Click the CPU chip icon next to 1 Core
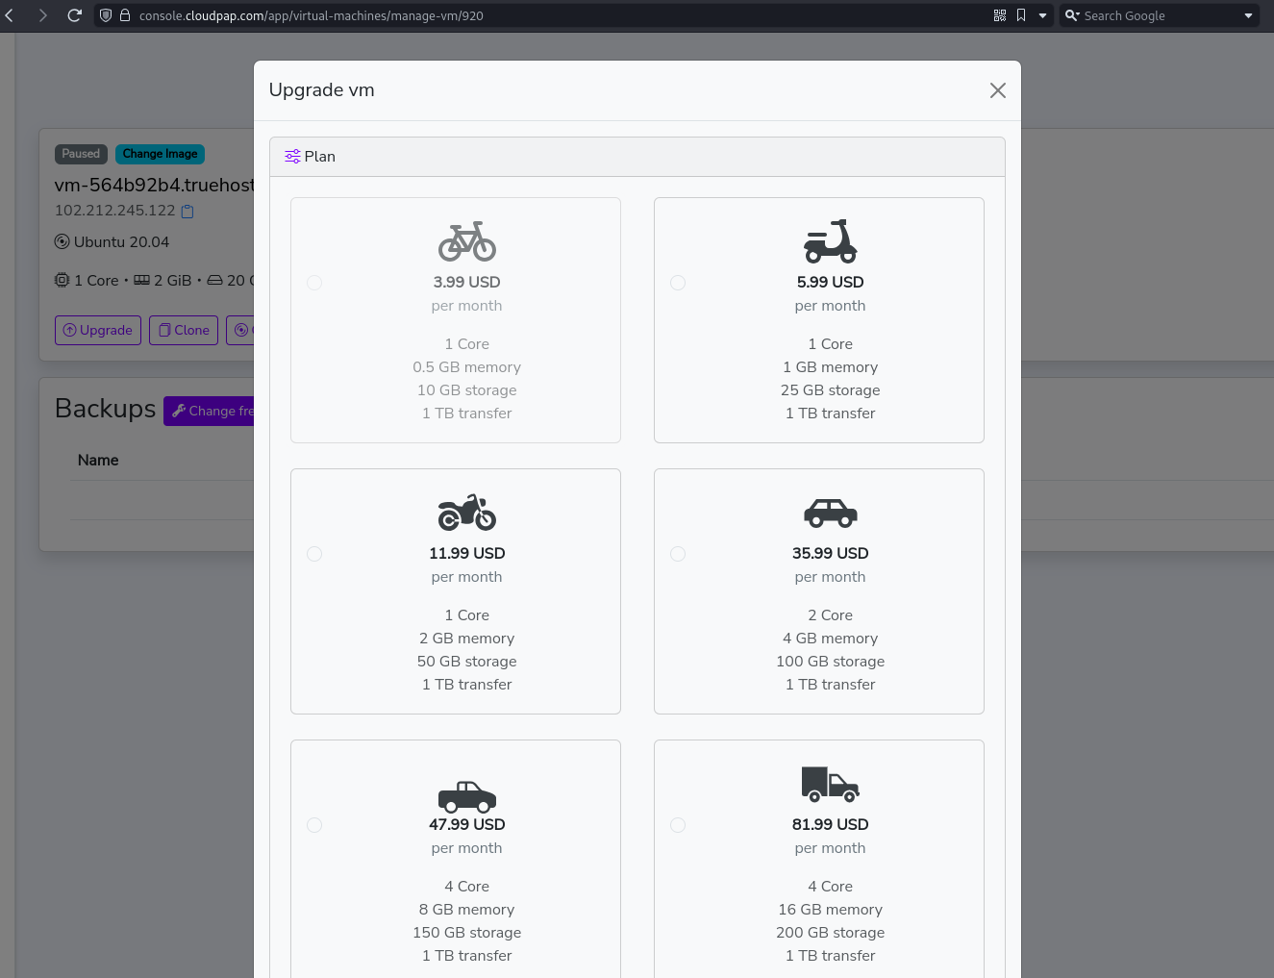Viewport: 1274px width, 978px height. click(62, 280)
